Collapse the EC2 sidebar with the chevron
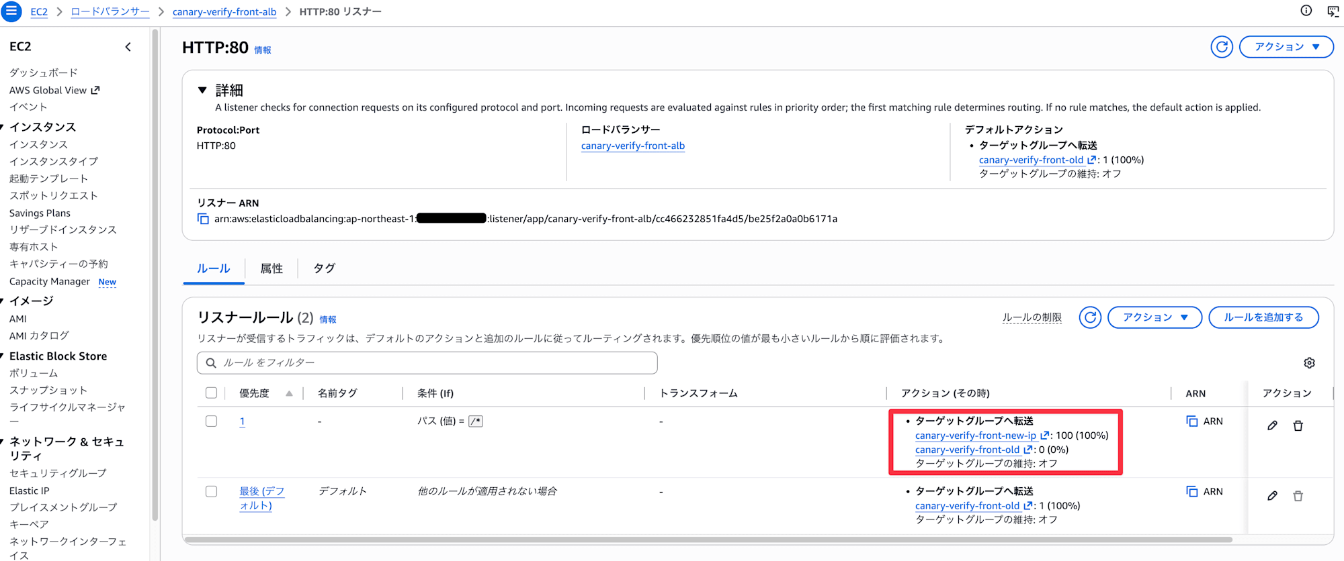The width and height of the screenshot is (1344, 561). [128, 47]
